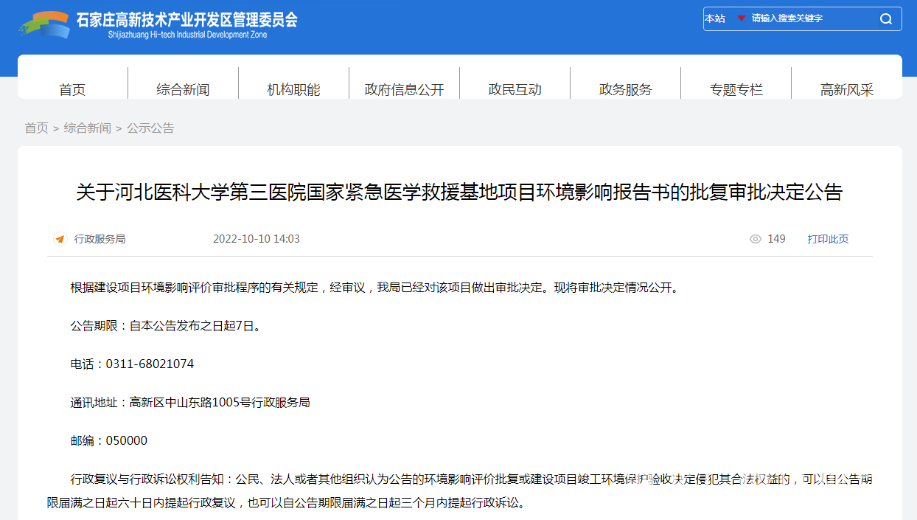917x520 pixels.
Task: Open the 专题专栏 navigation item
Action: click(x=736, y=89)
